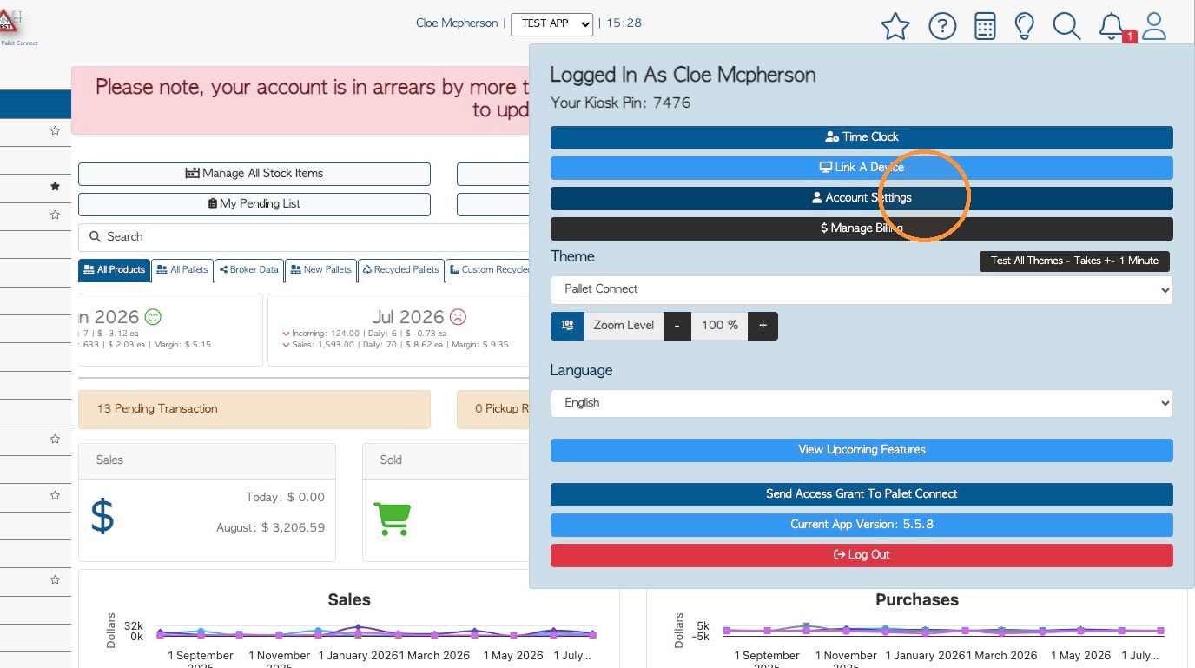Decrease zoom level with minus button
This screenshot has height=668, width=1195.
click(x=677, y=325)
